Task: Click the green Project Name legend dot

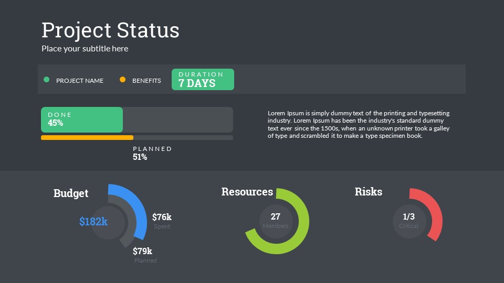Action: point(46,80)
